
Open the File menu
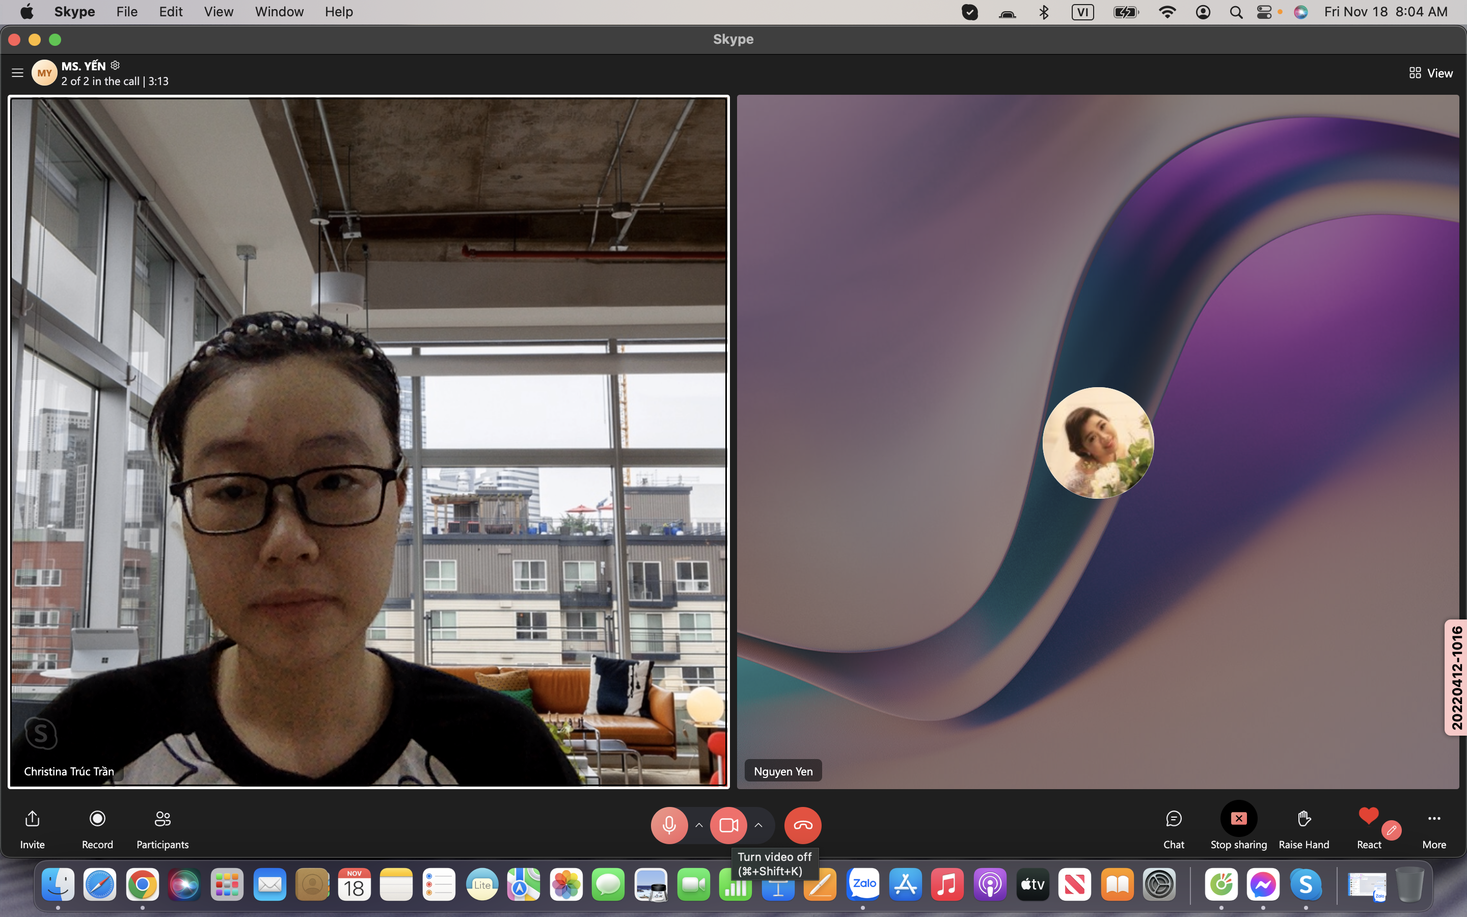coord(127,12)
